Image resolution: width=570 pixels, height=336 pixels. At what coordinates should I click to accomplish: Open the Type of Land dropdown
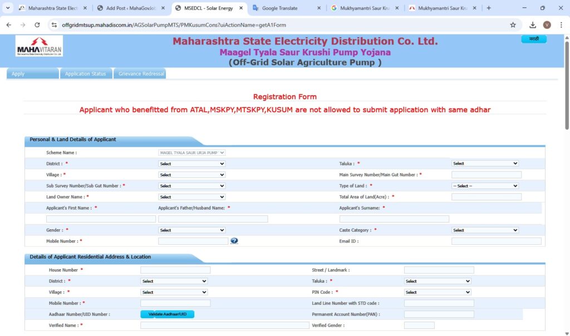[x=485, y=186]
